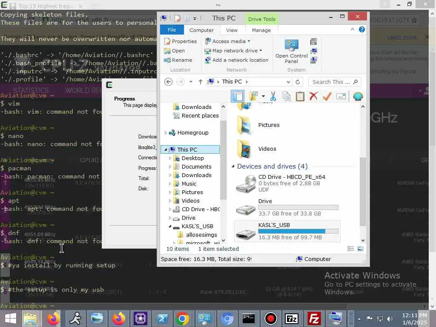Open the Access media dropdown arrow

click(249, 41)
